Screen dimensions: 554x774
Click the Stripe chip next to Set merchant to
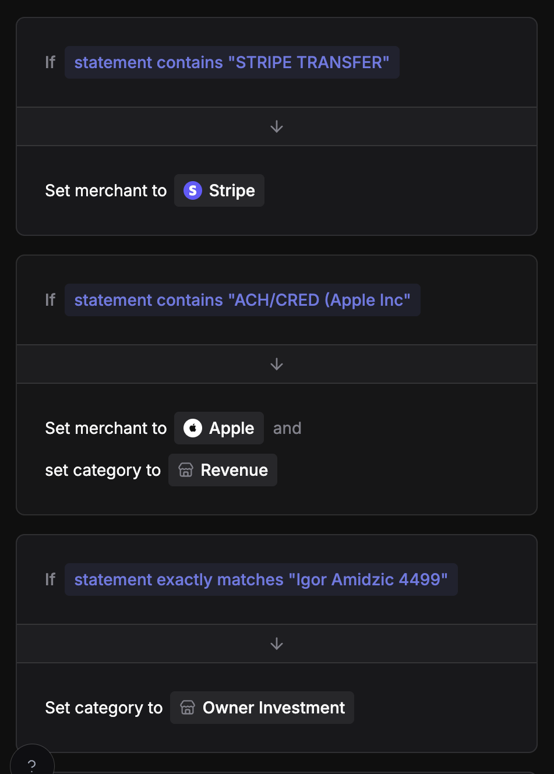(219, 190)
